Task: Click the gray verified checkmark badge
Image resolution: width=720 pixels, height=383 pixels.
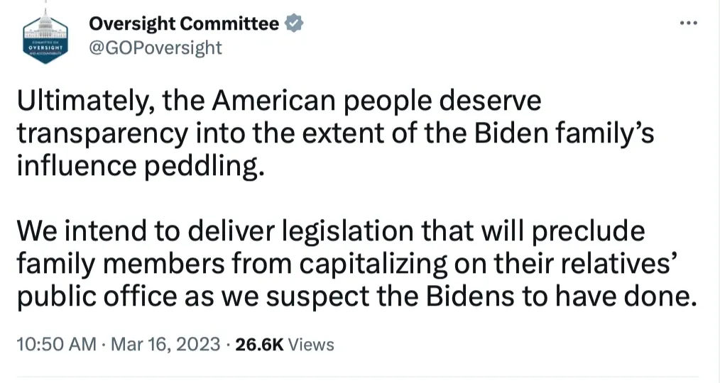Action: pos(294,23)
